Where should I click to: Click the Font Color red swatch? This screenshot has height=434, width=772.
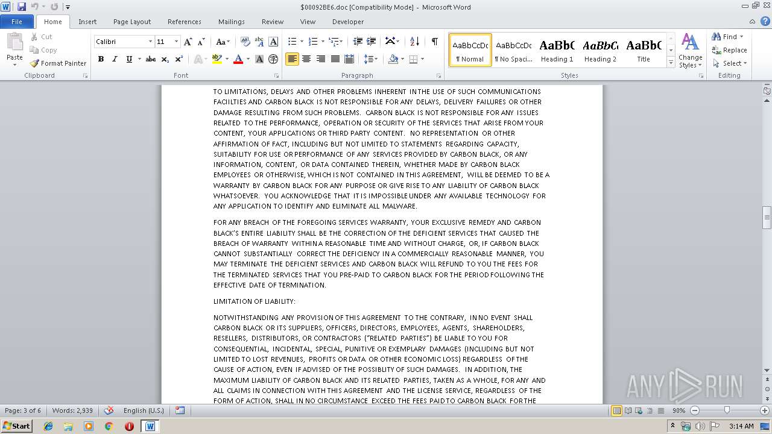tap(238, 59)
